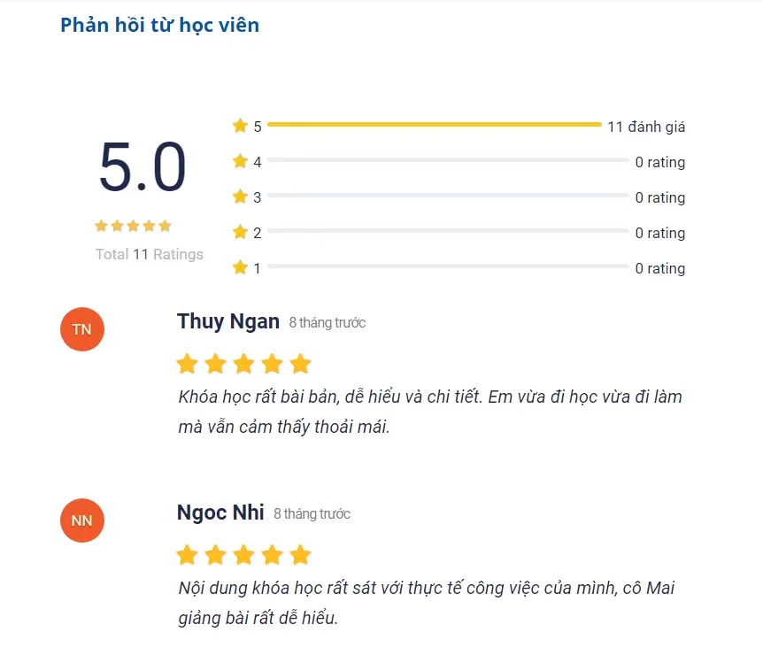
Task: Click Thuy Ngan's five-star review rating
Action: tap(243, 364)
